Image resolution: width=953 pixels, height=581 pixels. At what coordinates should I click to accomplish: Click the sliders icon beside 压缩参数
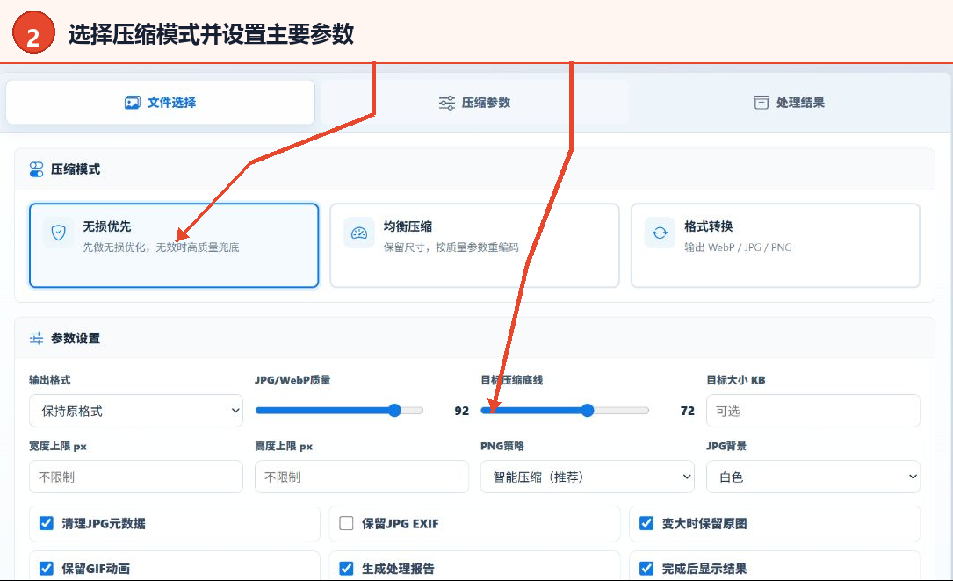[x=447, y=103]
